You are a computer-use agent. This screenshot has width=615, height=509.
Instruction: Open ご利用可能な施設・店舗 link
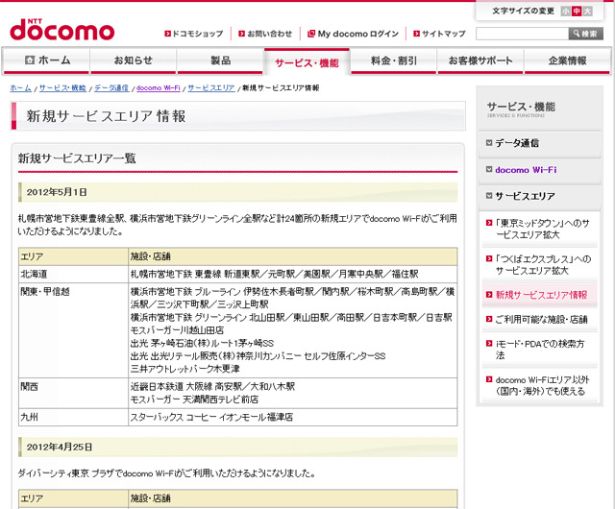[541, 319]
